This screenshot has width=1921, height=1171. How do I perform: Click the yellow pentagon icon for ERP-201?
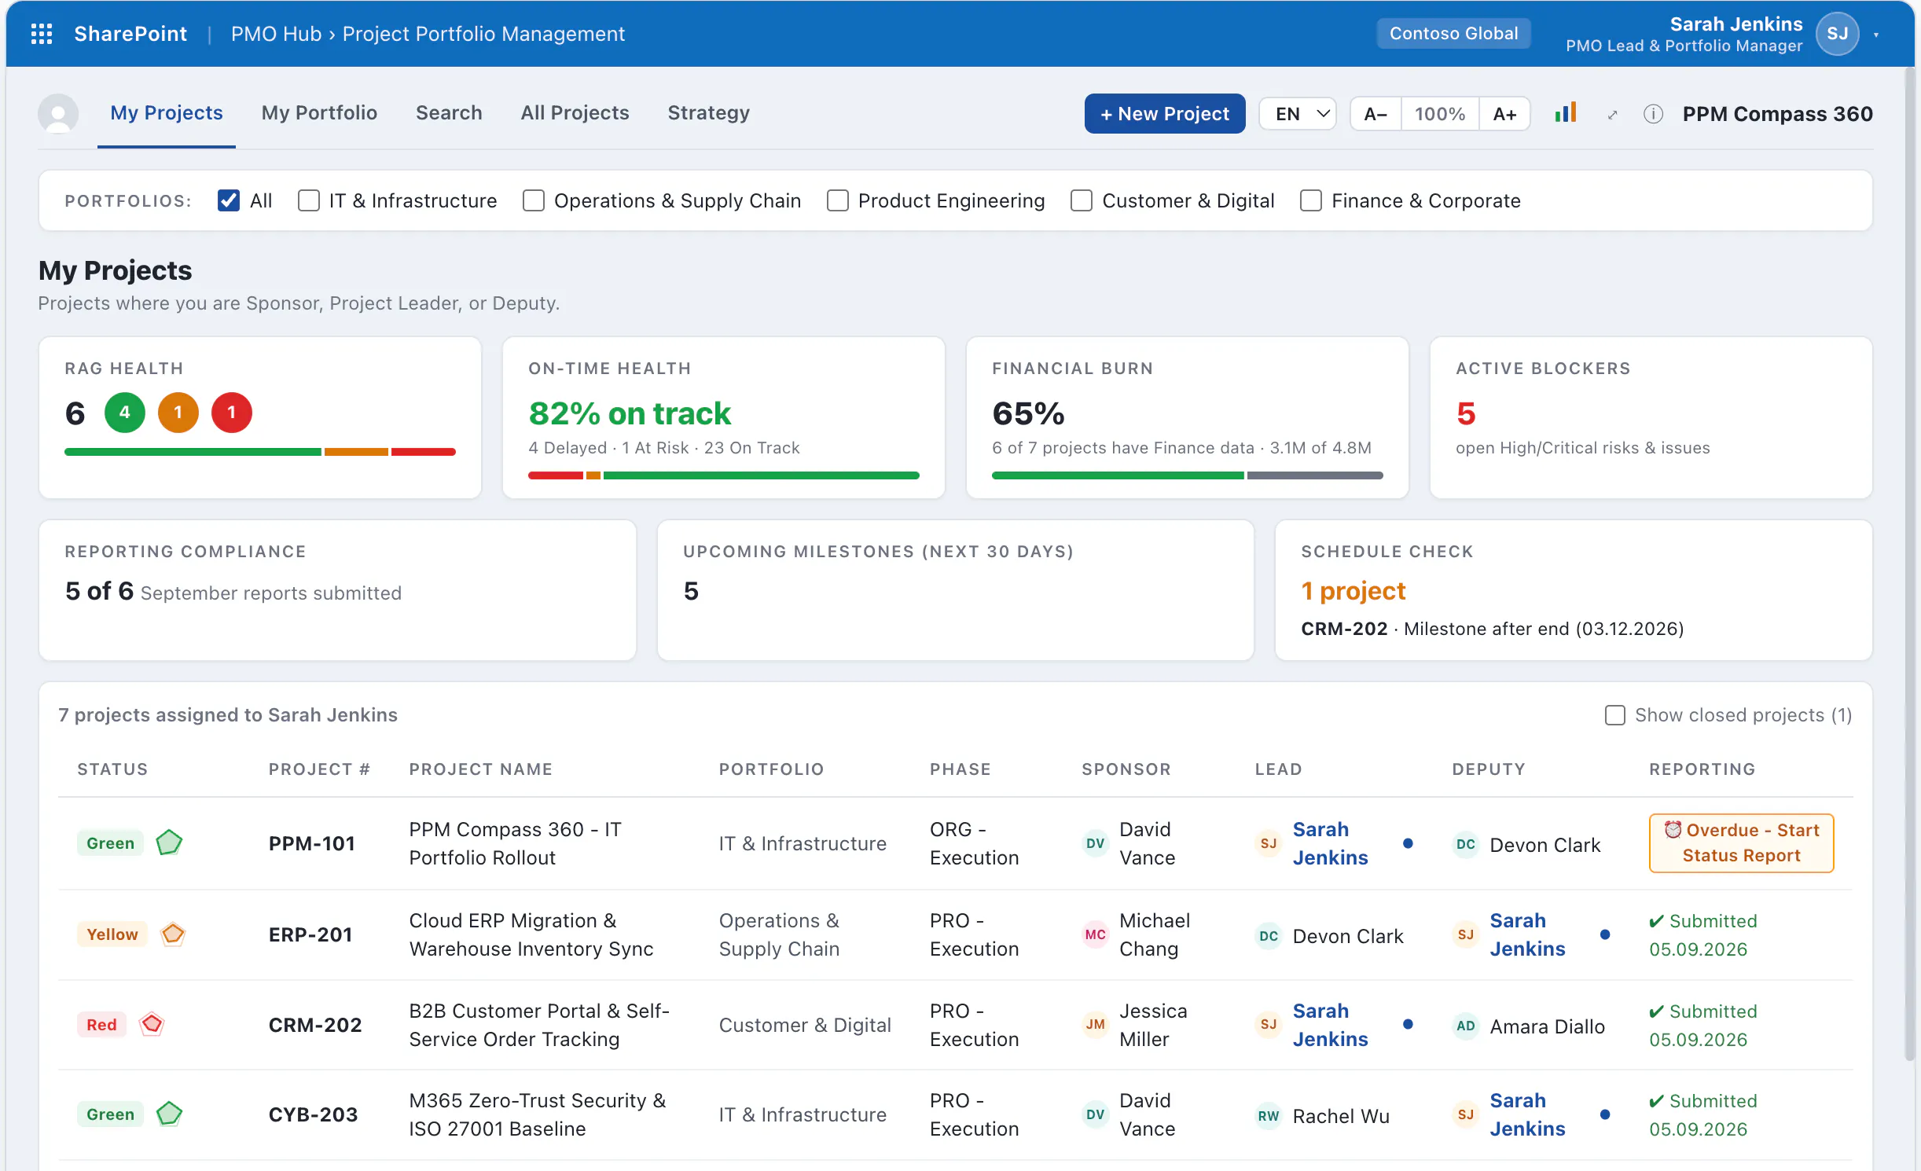pyautogui.click(x=173, y=934)
